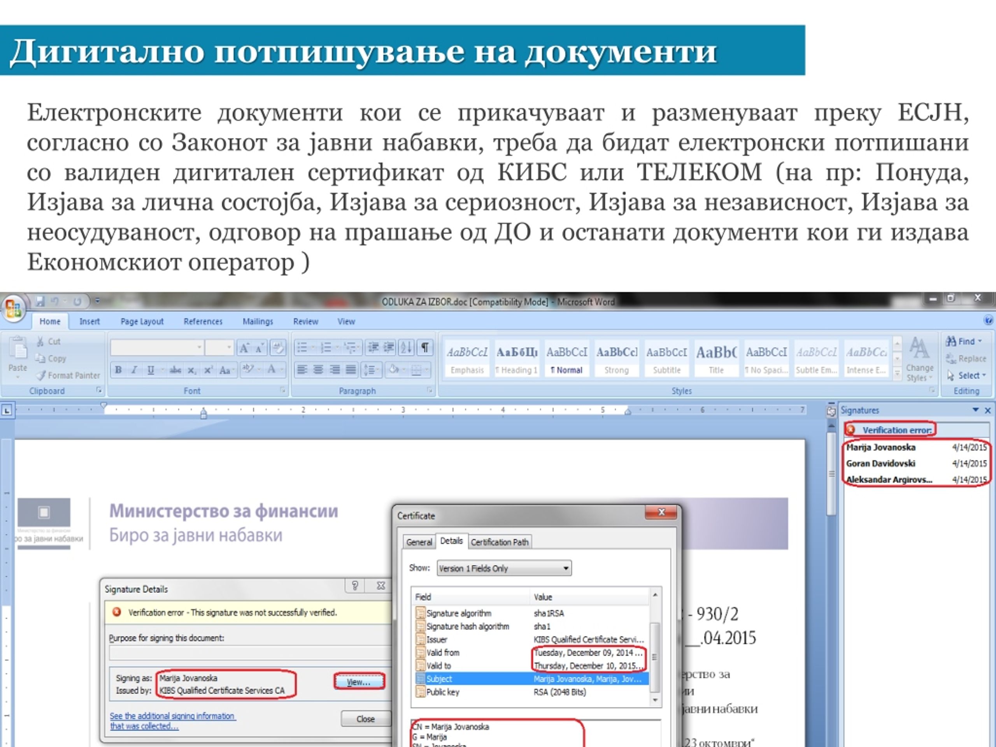Toggle Superscript formatting
Viewport: 996px width, 747px height.
[208, 370]
